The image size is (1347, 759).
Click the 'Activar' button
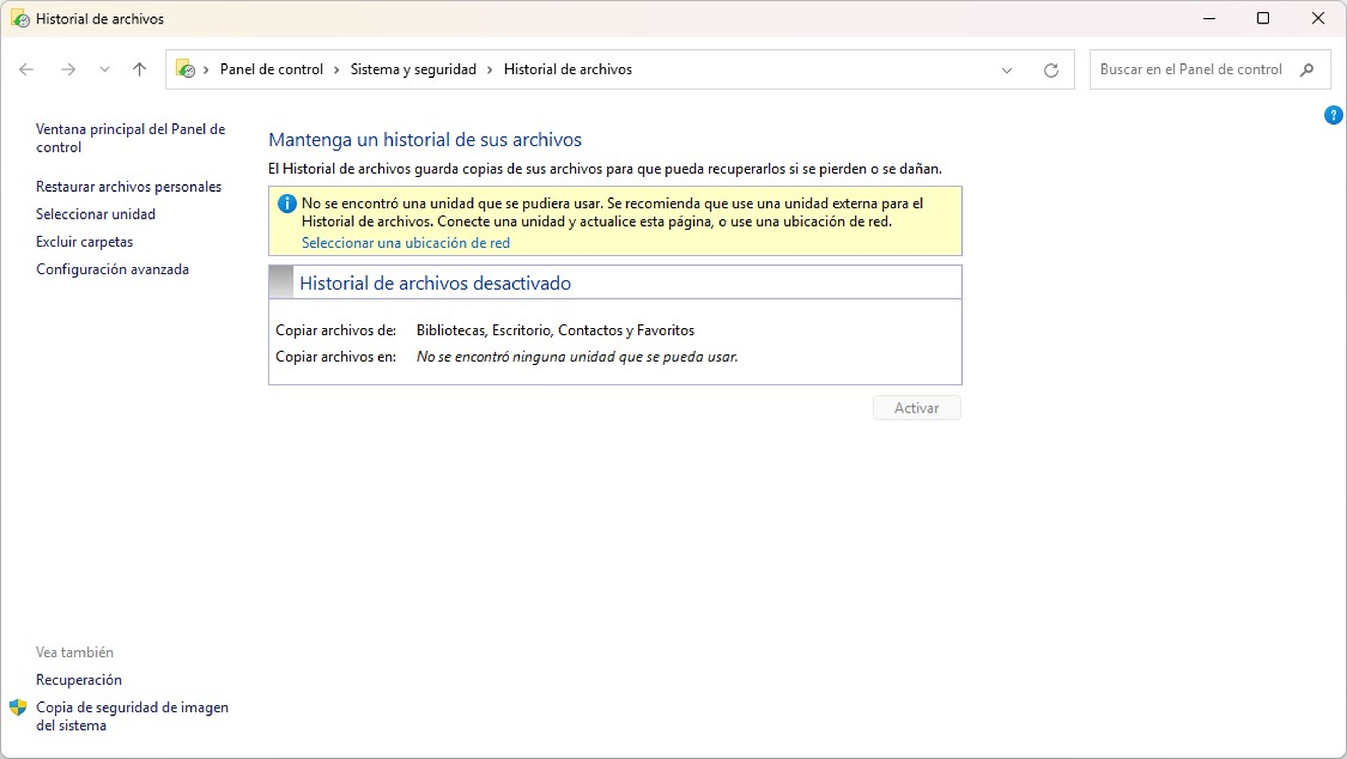[x=917, y=408]
